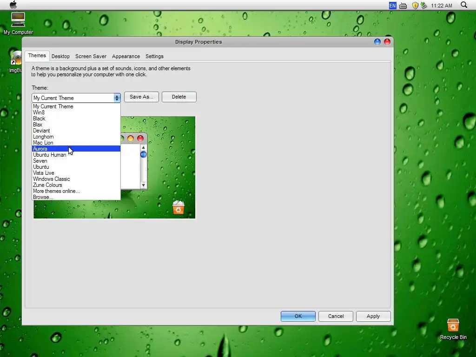Confirm with the OK button
Viewport: 476px width, 357px height.
pos(298,316)
